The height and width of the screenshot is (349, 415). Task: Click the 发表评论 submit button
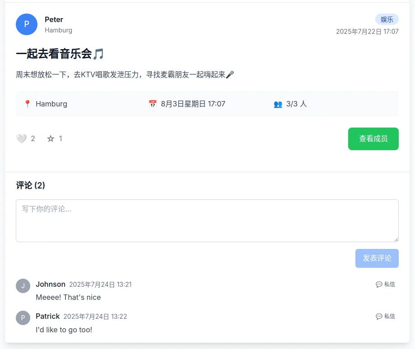point(377,258)
